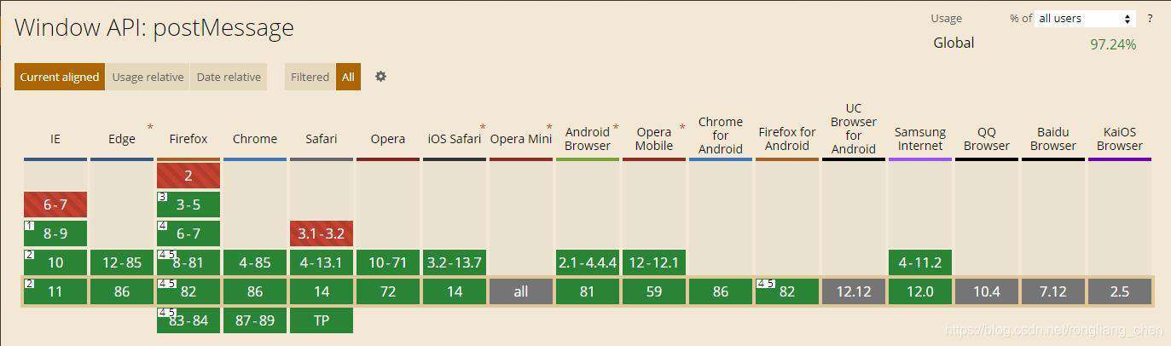Select the All browsers tab
The height and width of the screenshot is (346, 1171).
[x=348, y=77]
